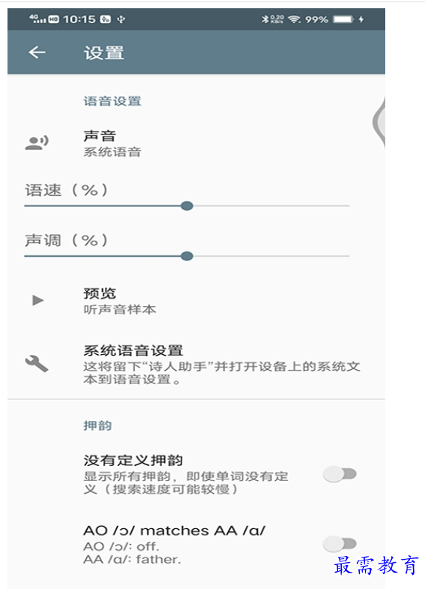Screen dimensions: 425x589
Task: Tap the Wi-Fi status icon
Action: click(x=295, y=20)
